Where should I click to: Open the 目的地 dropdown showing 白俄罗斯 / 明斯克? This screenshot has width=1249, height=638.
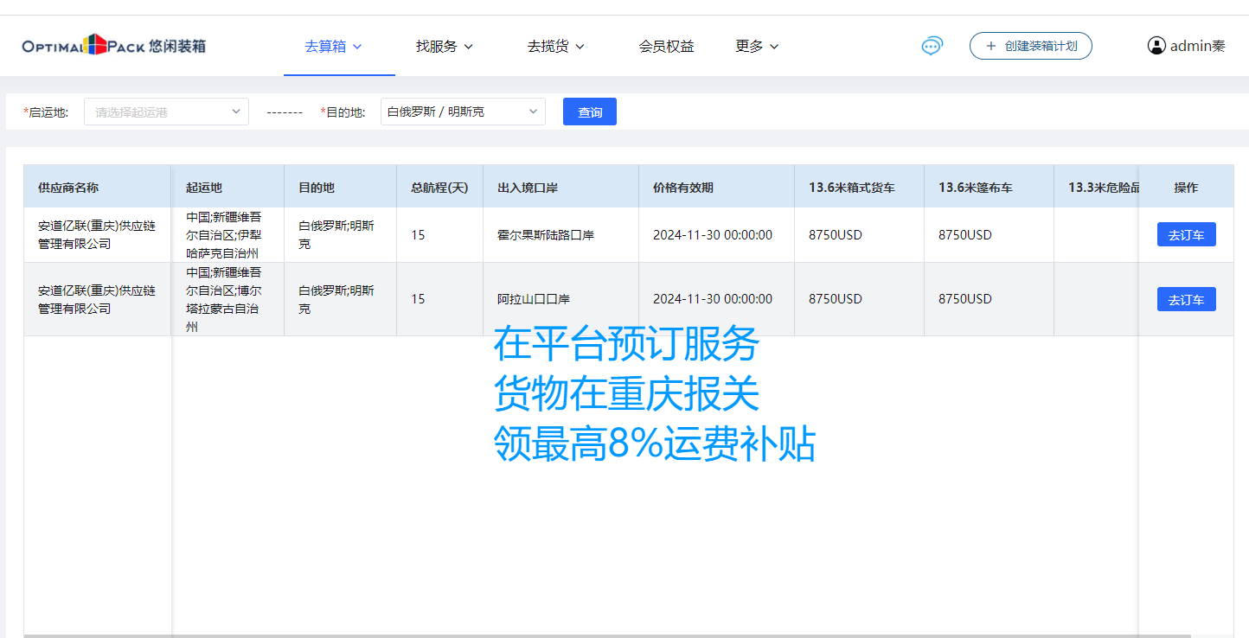click(463, 112)
